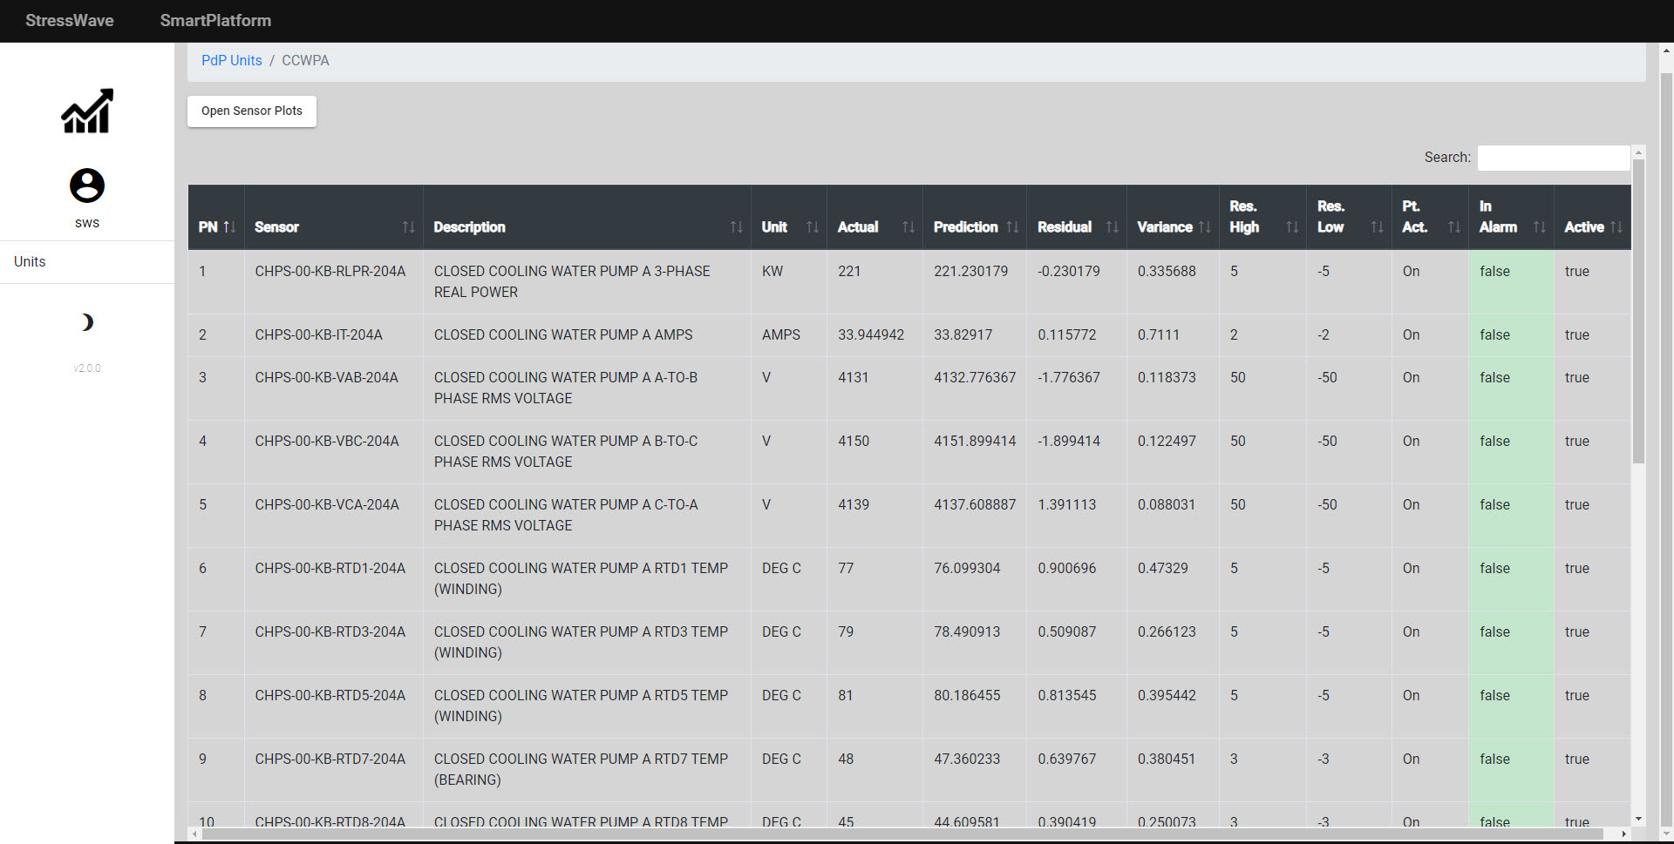
Task: Sort table by PN column arrows
Action: (230, 226)
